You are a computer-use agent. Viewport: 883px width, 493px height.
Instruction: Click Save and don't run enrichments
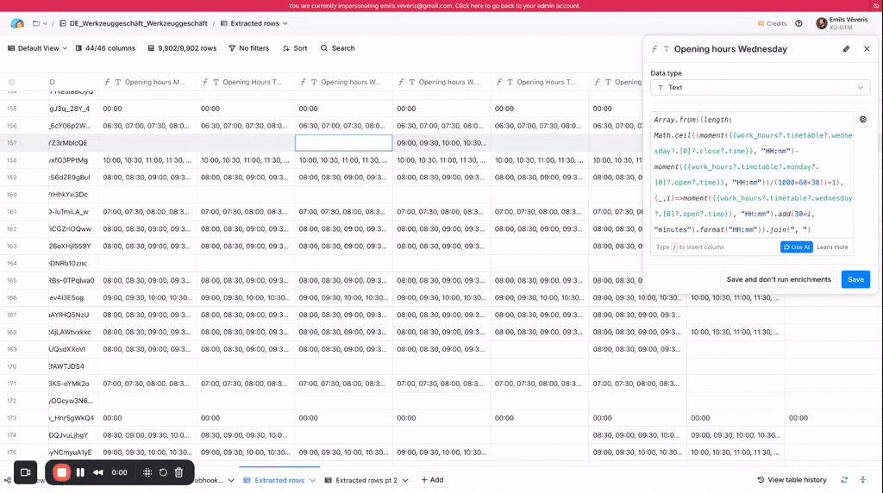pyautogui.click(x=778, y=279)
